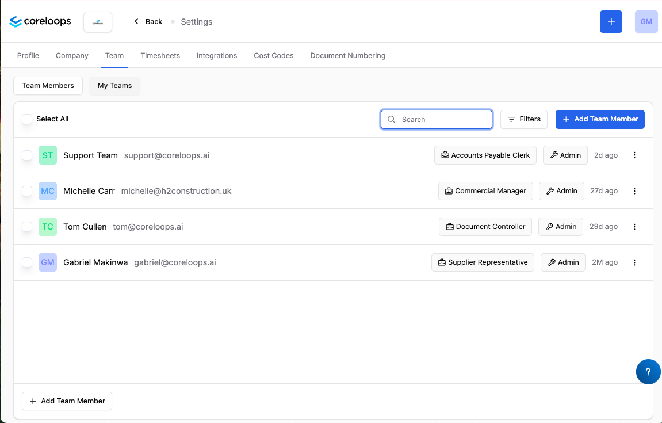Click the Michelle Carr name
The width and height of the screenshot is (662, 423).
point(89,191)
